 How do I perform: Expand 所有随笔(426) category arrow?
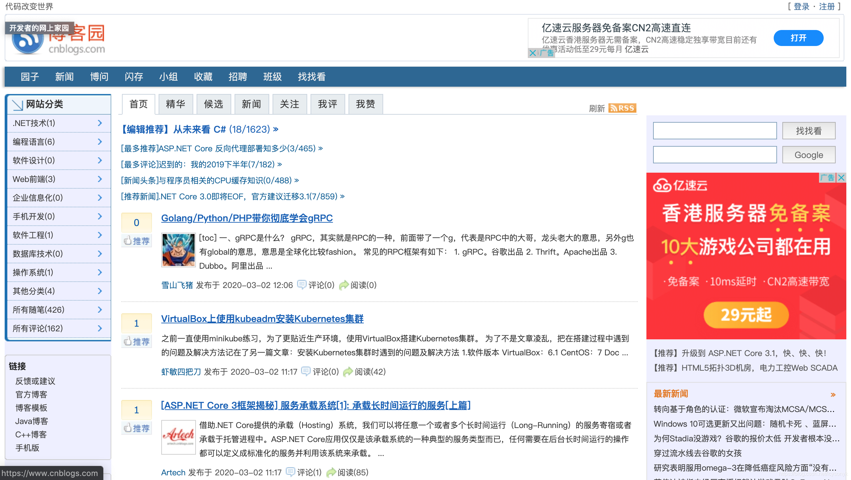[x=100, y=310]
